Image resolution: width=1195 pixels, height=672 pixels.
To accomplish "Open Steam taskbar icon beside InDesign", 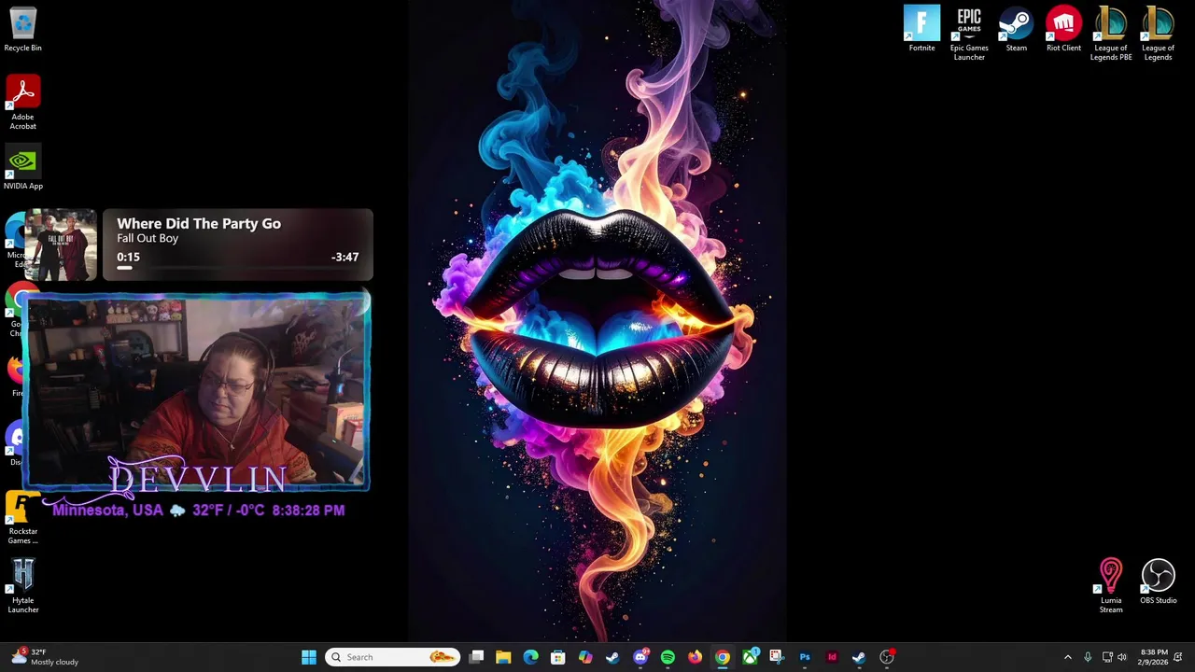I will click(859, 657).
